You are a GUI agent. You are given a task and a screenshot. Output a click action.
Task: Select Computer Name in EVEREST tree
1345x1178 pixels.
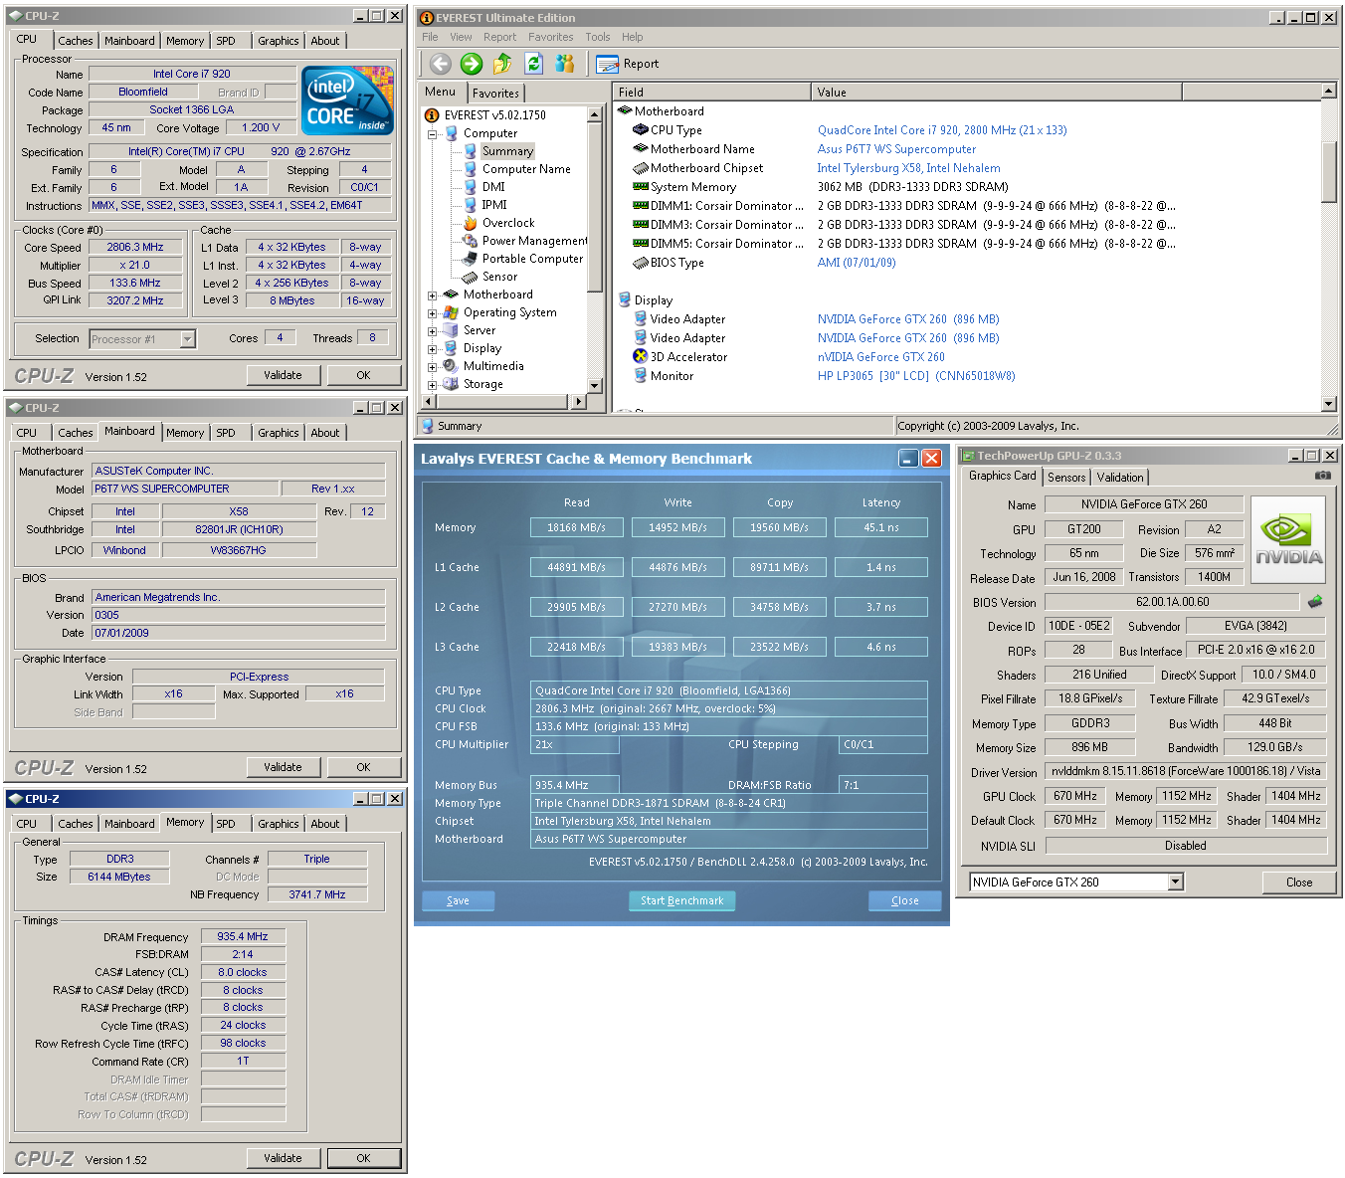526,169
